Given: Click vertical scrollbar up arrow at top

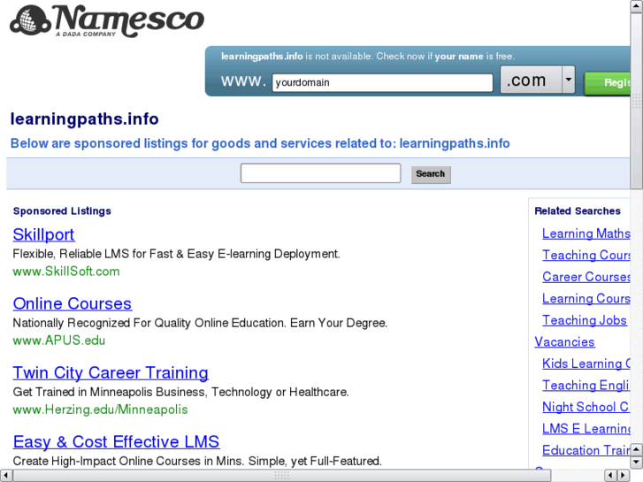Looking at the screenshot, I should (x=637, y=5).
